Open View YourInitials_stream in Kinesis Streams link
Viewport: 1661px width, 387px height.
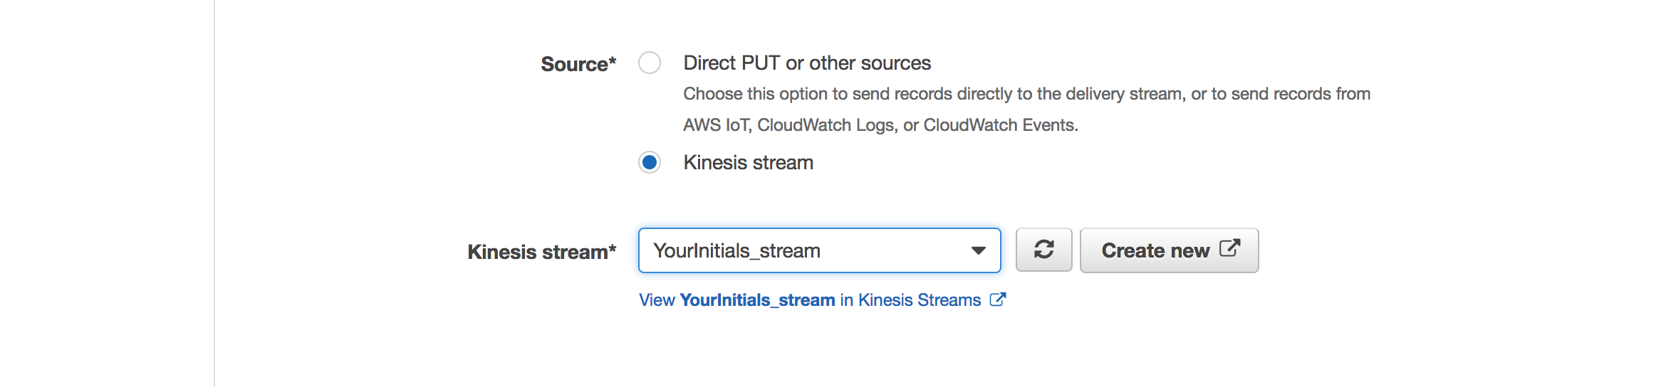pyautogui.click(x=822, y=300)
